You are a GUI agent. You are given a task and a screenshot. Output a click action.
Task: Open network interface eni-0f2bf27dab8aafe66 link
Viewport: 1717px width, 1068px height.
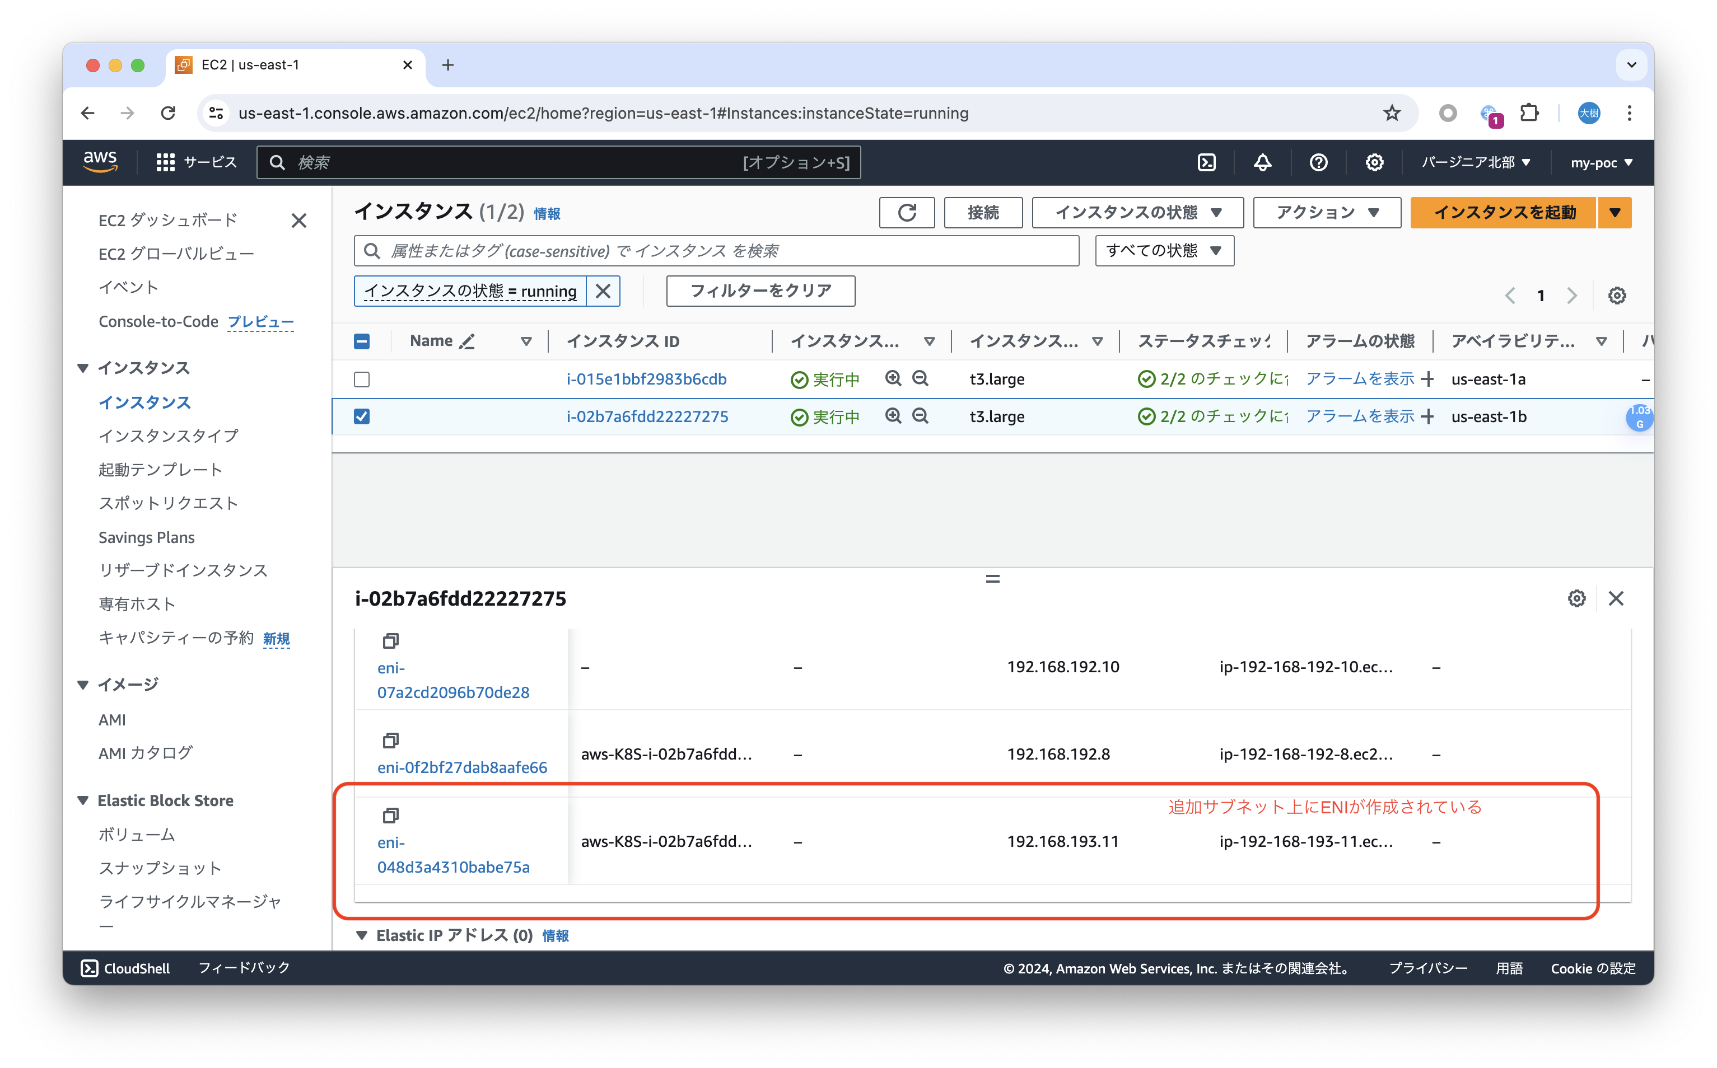(x=462, y=767)
